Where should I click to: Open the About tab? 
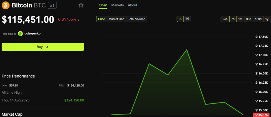pyautogui.click(x=132, y=5)
